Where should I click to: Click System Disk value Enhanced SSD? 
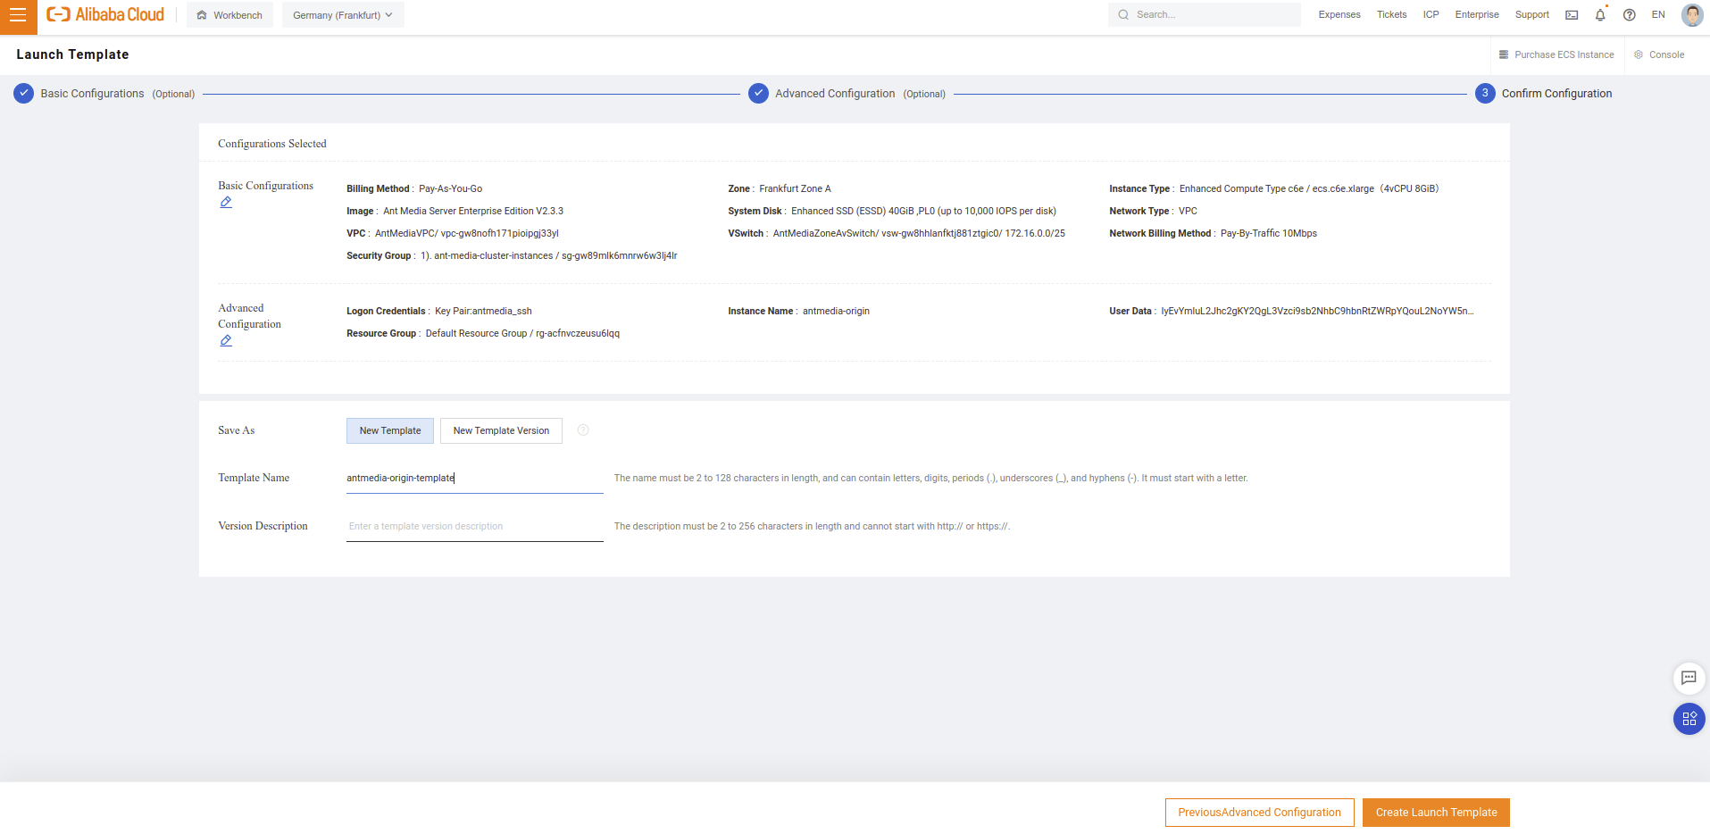click(923, 212)
